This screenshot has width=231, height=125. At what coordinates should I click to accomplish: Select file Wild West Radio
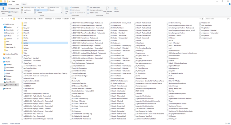pyautogui.click(x=206, y=25)
